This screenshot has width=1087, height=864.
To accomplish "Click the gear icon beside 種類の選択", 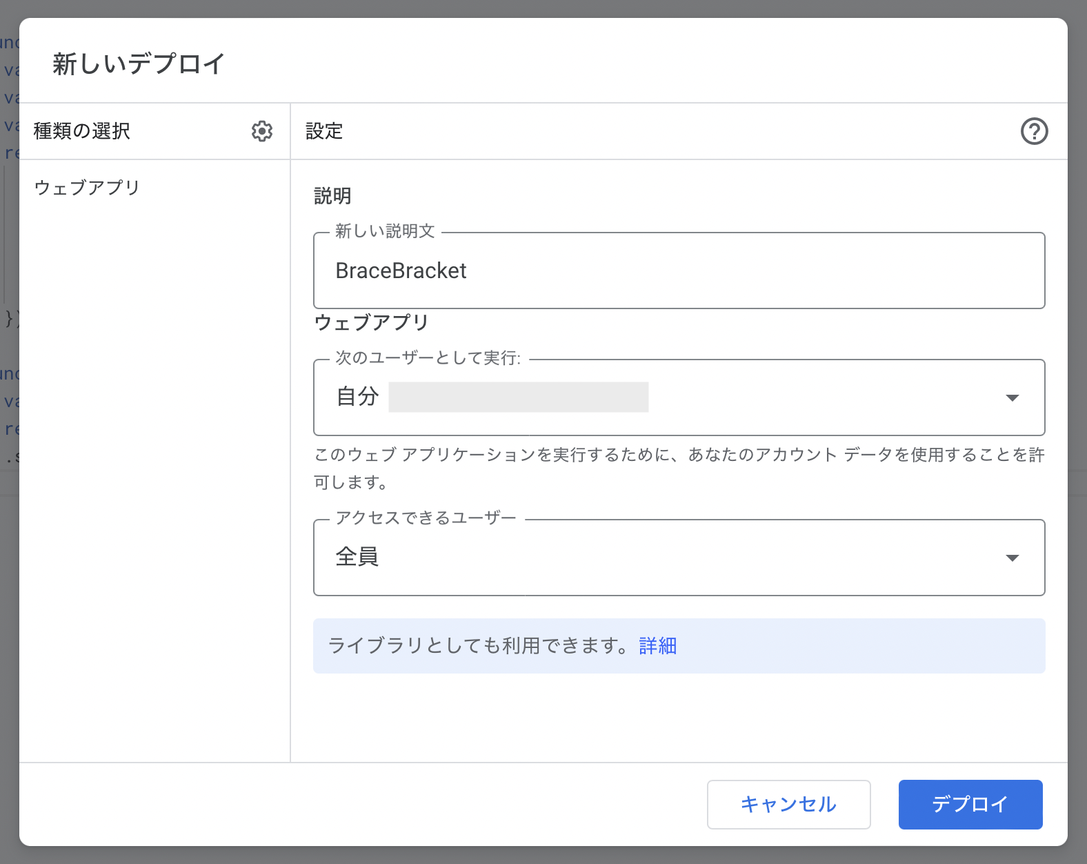I will pos(262,131).
